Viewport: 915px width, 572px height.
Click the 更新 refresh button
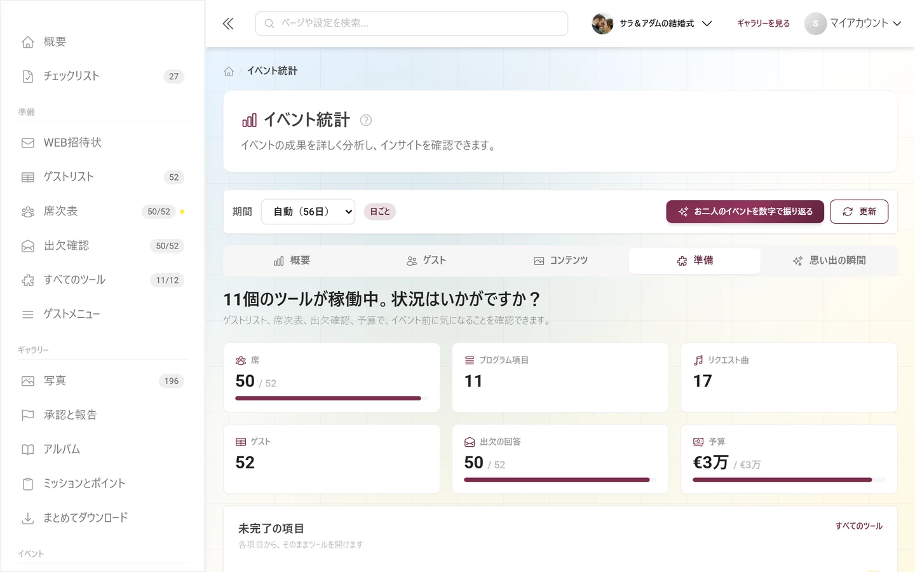(859, 212)
